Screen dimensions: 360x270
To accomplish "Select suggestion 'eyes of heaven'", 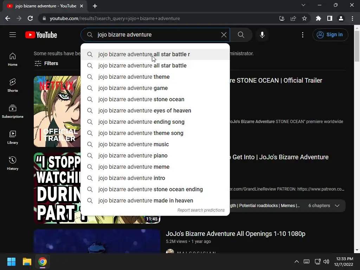I will [x=155, y=111].
